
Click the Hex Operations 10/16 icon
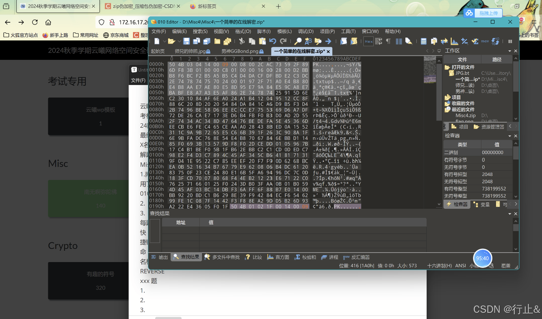click(x=496, y=41)
